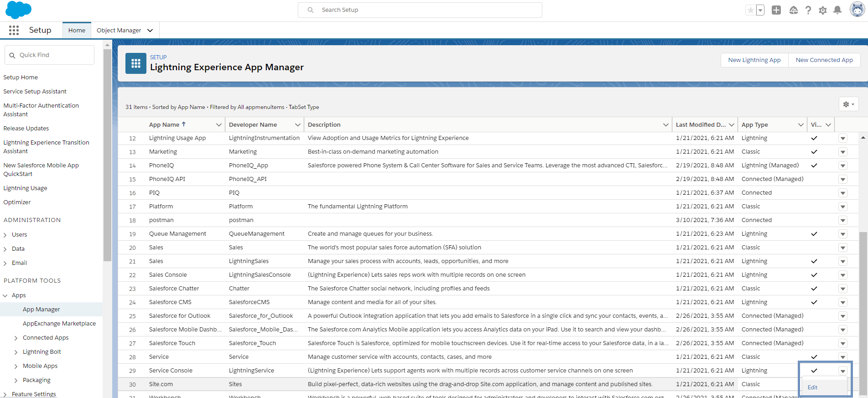This screenshot has height=398, width=868.
Task: Expand the Data section in sidebar
Action: coord(5,249)
